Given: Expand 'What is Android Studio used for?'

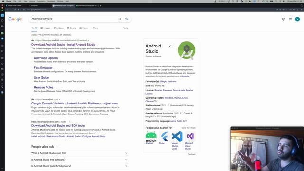Looking at the screenshot, I should [80, 153].
